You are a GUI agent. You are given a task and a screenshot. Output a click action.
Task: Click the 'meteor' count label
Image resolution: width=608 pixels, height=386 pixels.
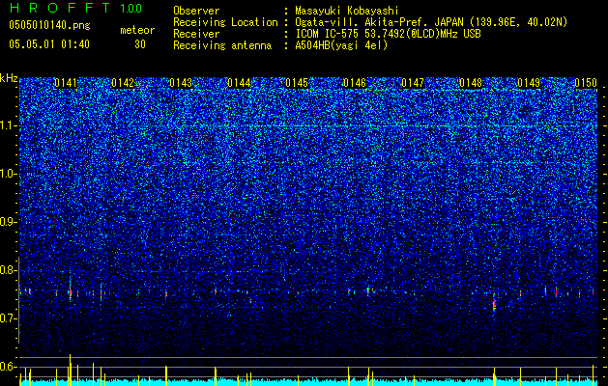[137, 30]
